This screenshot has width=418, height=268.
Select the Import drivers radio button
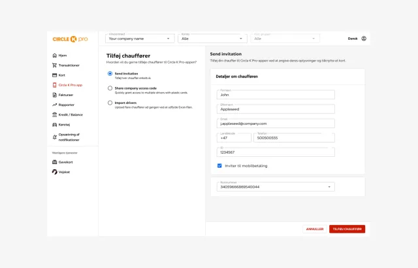[110, 103]
